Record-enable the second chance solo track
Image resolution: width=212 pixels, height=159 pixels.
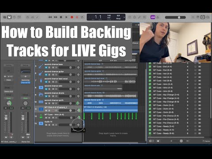(x=53, y=89)
